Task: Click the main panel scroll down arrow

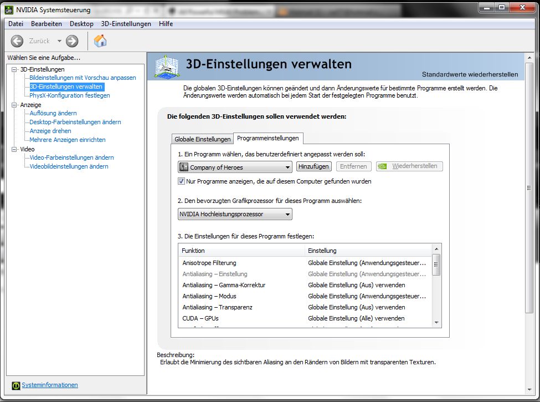Action: 529,390
